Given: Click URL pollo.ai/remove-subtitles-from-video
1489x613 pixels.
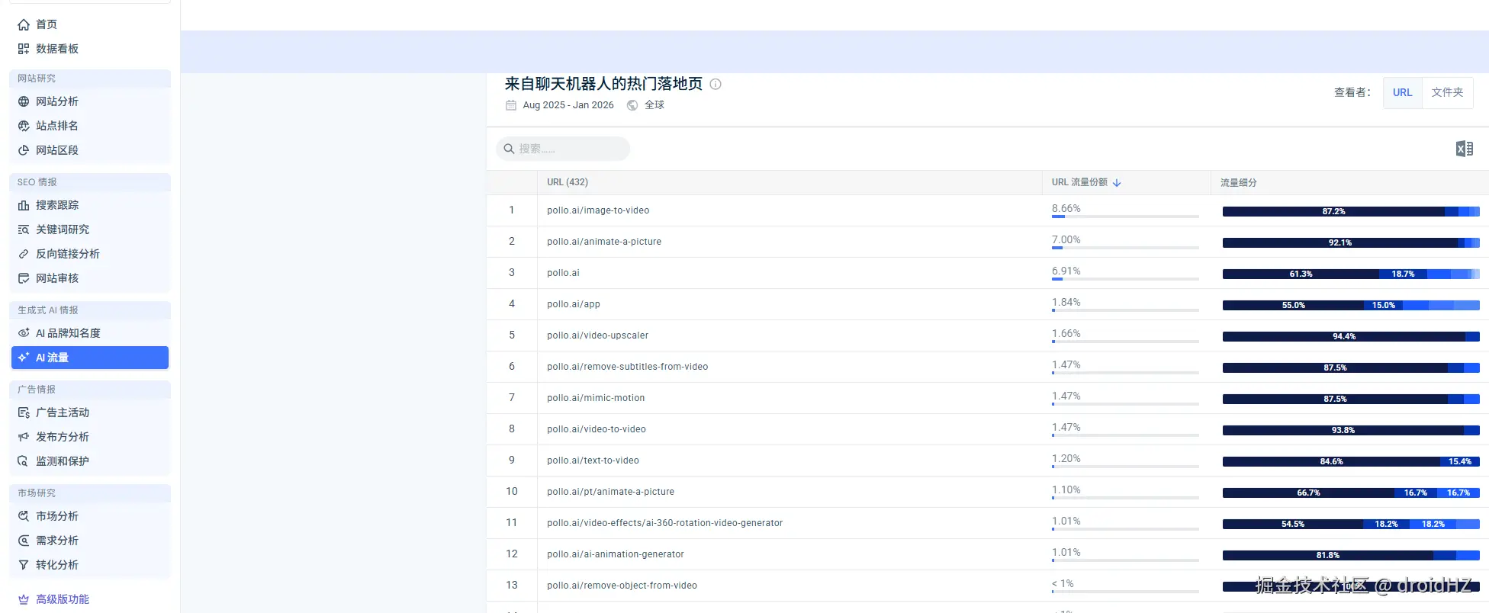Looking at the screenshot, I should (x=627, y=367).
